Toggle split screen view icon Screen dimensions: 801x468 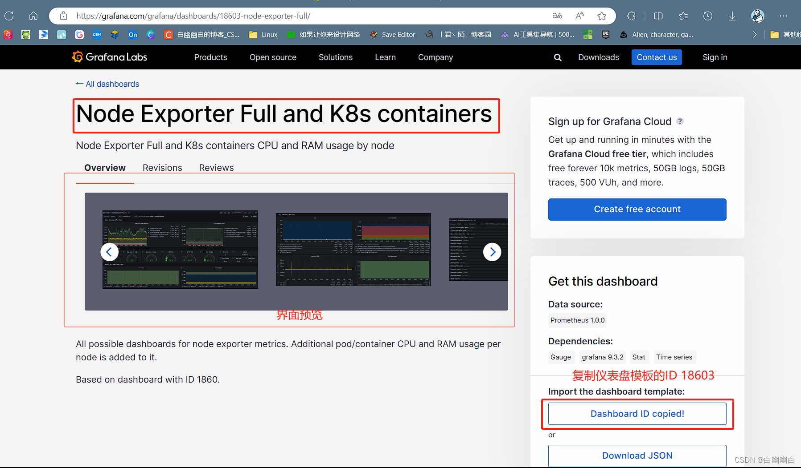pos(658,16)
